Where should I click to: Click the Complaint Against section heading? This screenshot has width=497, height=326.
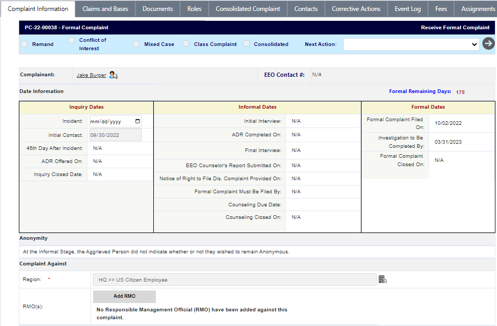pos(43,264)
